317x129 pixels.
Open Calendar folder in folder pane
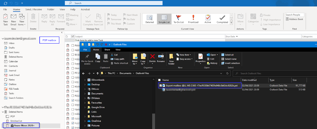(13, 61)
